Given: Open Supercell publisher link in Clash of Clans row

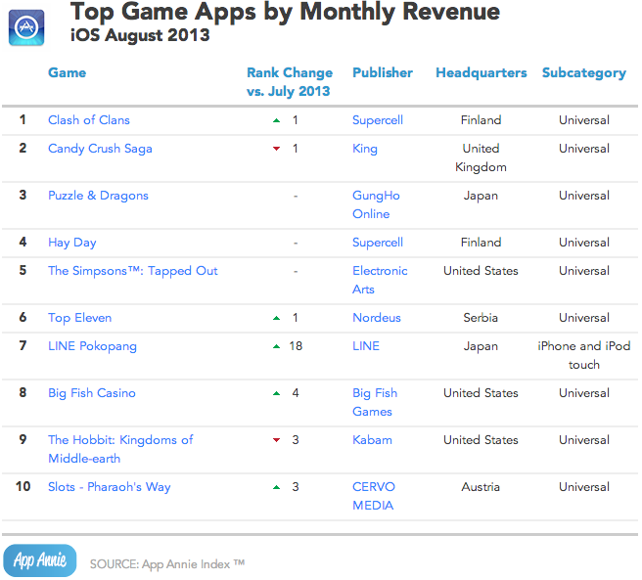Looking at the screenshot, I should pyautogui.click(x=378, y=120).
